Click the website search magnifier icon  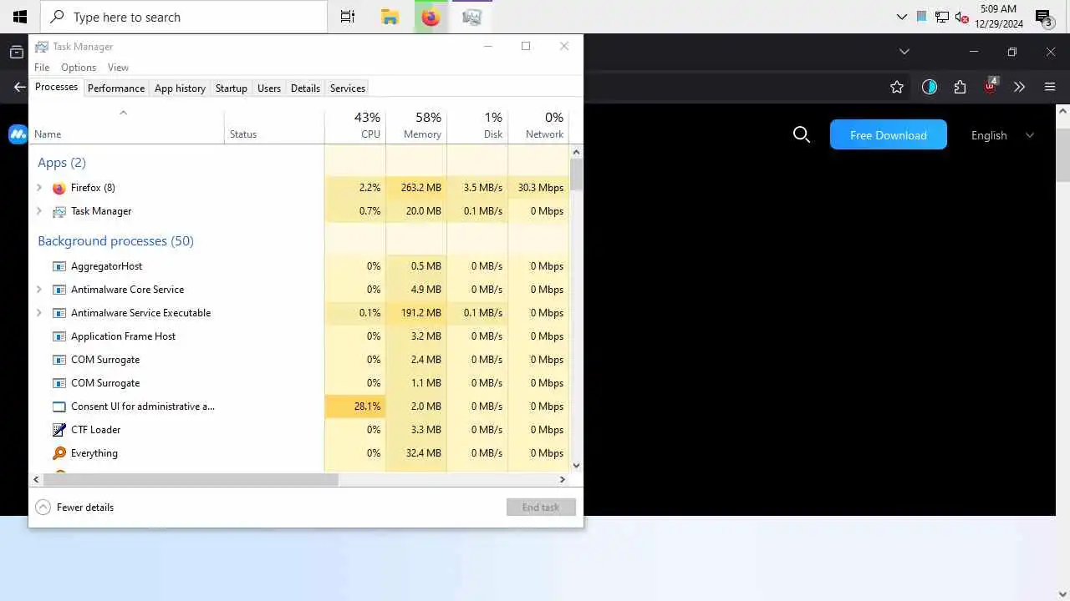(x=801, y=134)
